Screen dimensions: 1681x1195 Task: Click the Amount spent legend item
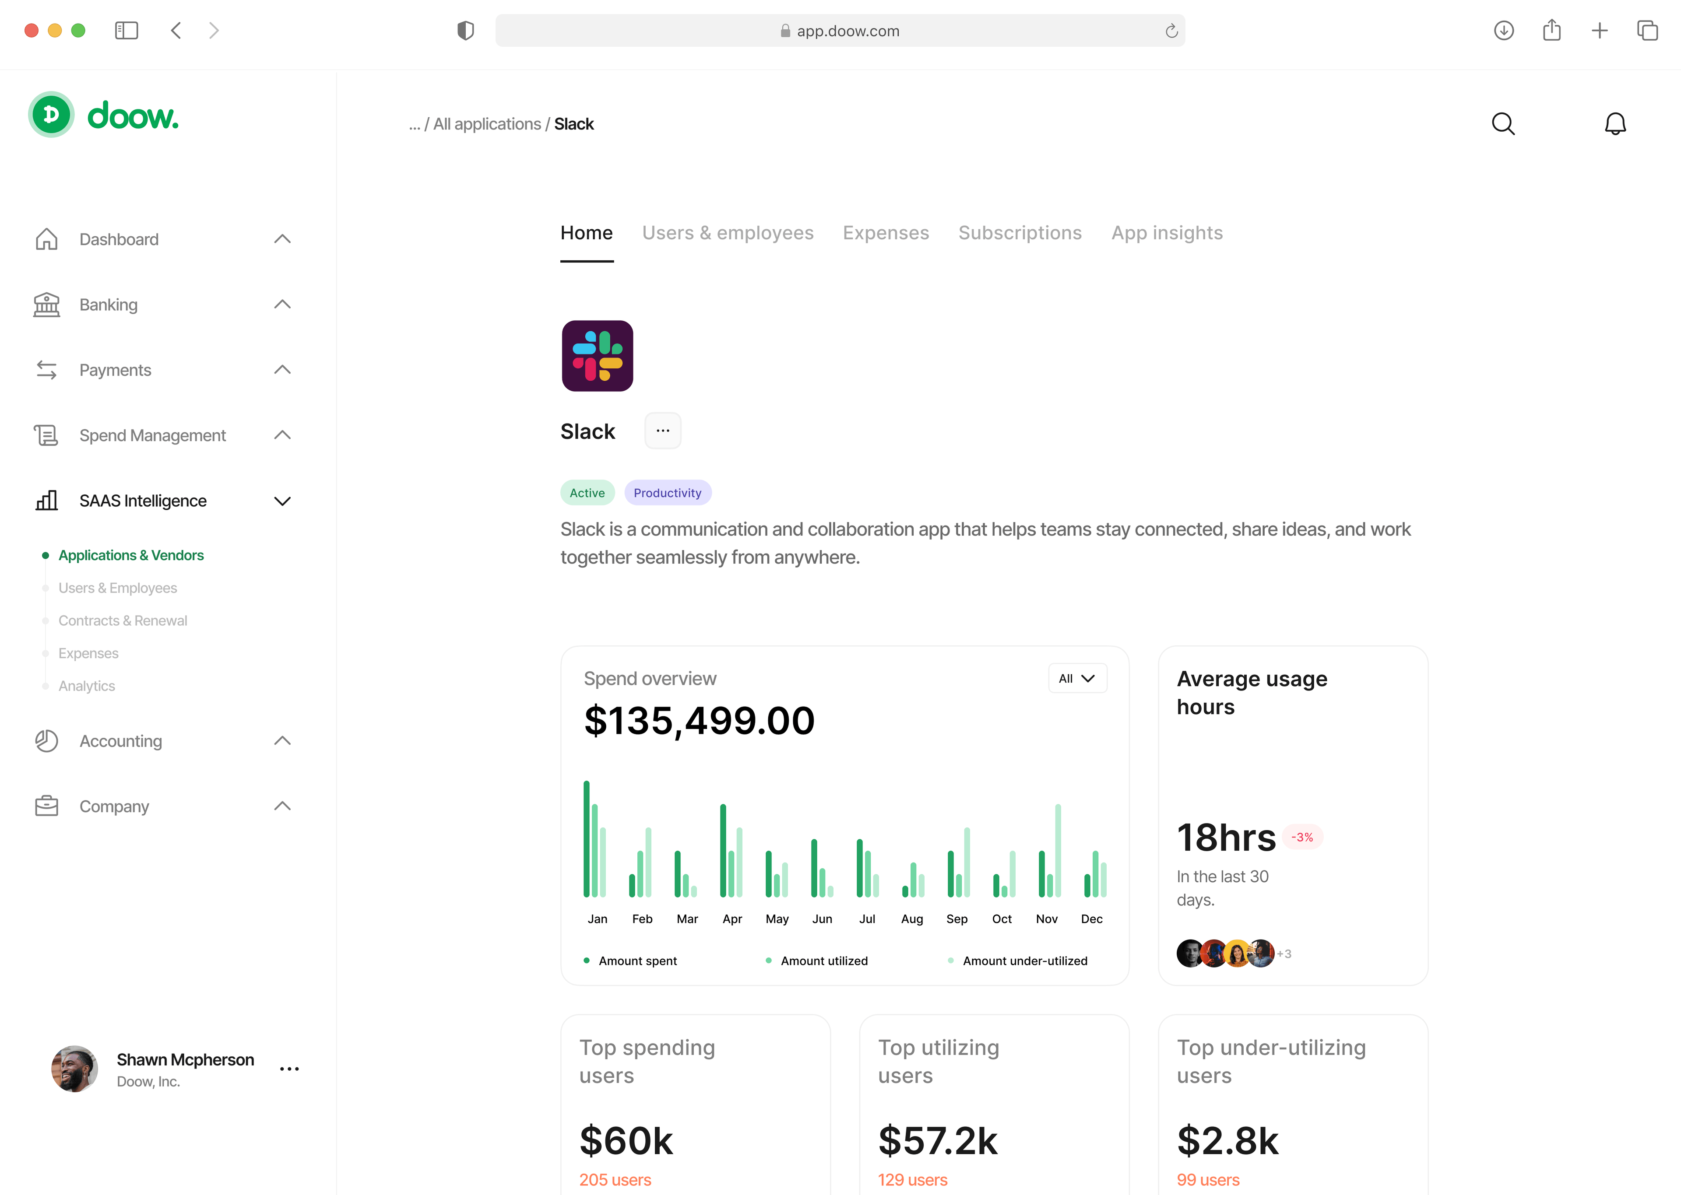point(630,961)
